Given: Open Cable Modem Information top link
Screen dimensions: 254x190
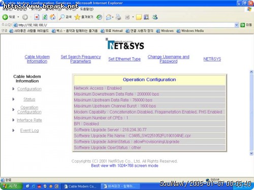Looking at the screenshot, I should 37,59.
